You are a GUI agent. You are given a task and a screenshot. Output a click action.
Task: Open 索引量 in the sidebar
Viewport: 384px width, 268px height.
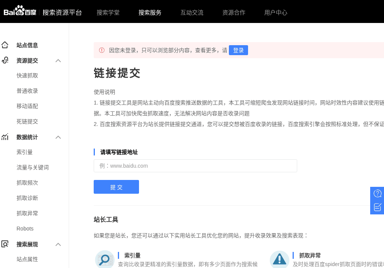click(x=25, y=152)
